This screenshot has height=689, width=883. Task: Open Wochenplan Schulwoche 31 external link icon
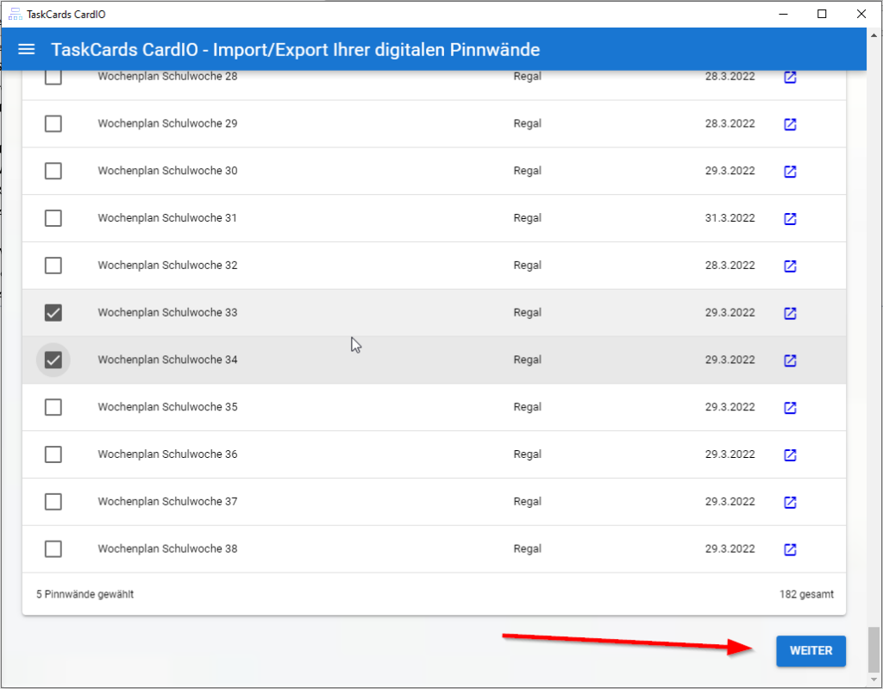[790, 218]
